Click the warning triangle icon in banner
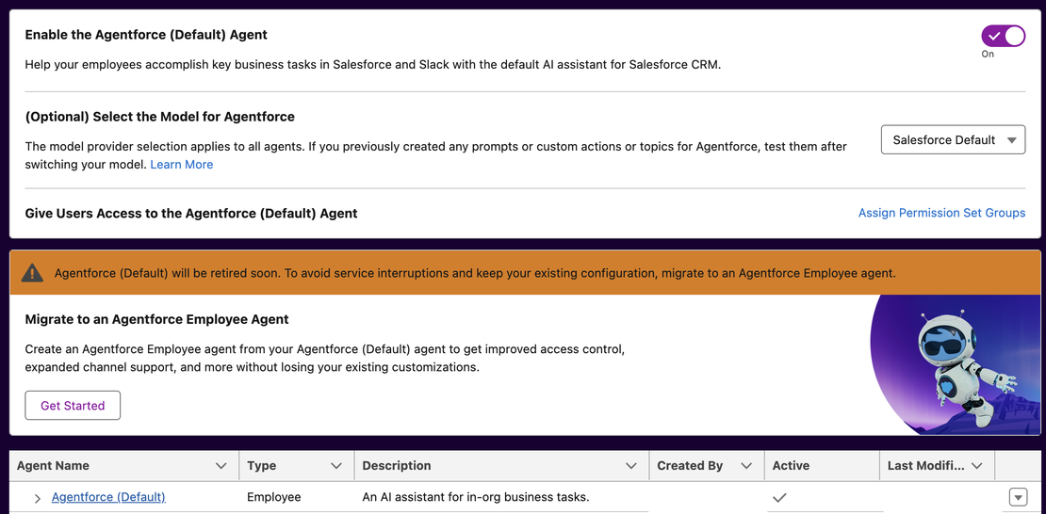The image size is (1046, 514). (x=32, y=273)
